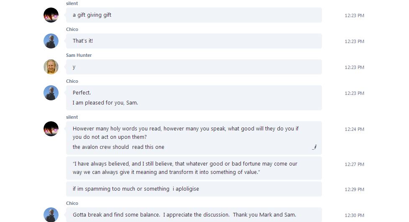The image size is (409, 222).
Task: Select Chico's avatar beside the 'Perfect.' message
Action: 51,93
